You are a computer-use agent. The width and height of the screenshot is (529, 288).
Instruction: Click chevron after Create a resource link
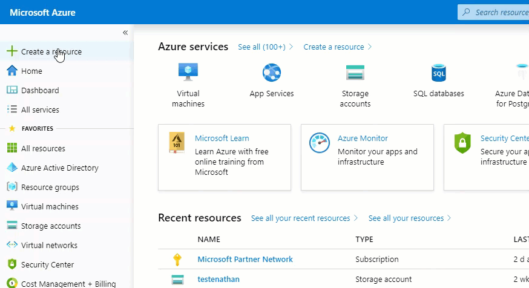click(369, 47)
